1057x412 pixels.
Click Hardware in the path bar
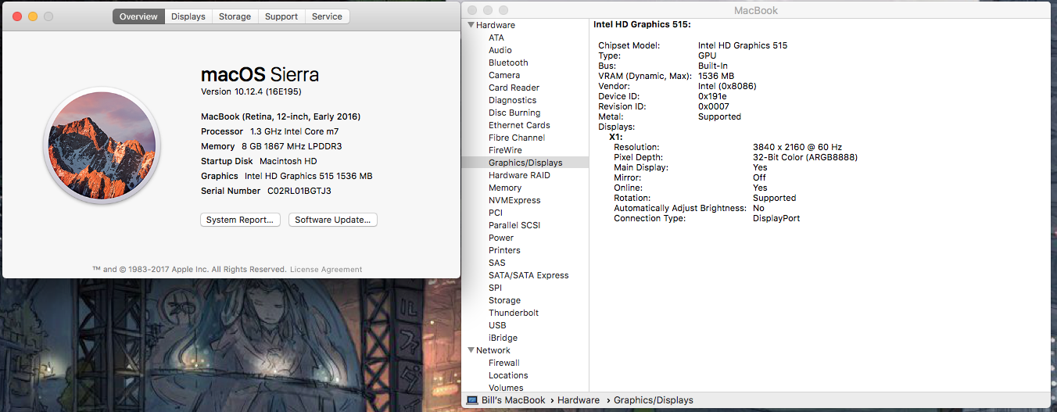tap(579, 400)
